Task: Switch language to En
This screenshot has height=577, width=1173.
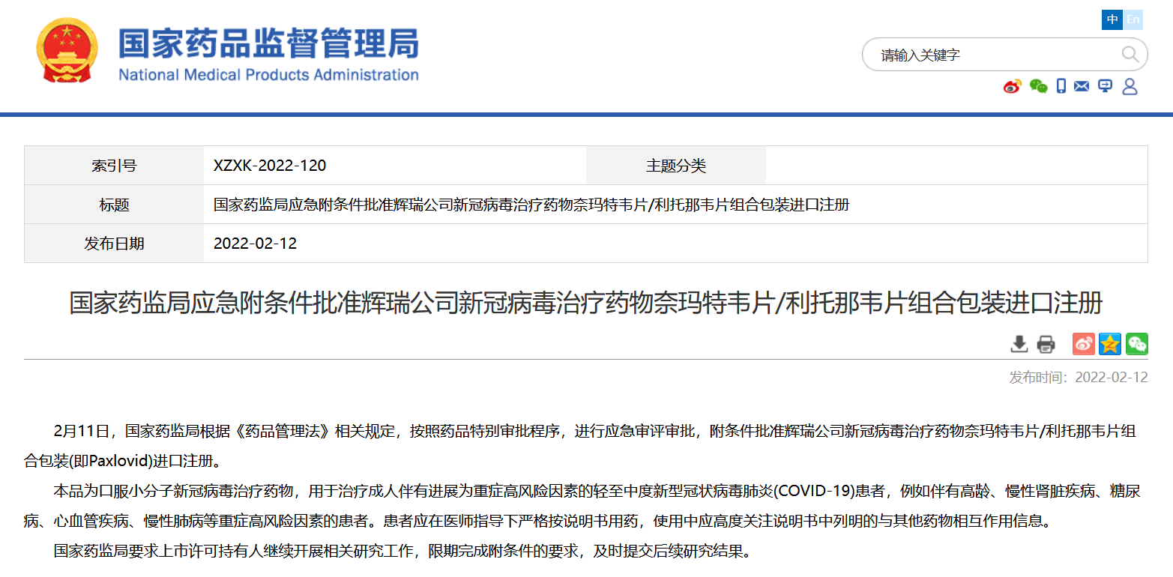Action: click(x=1133, y=19)
